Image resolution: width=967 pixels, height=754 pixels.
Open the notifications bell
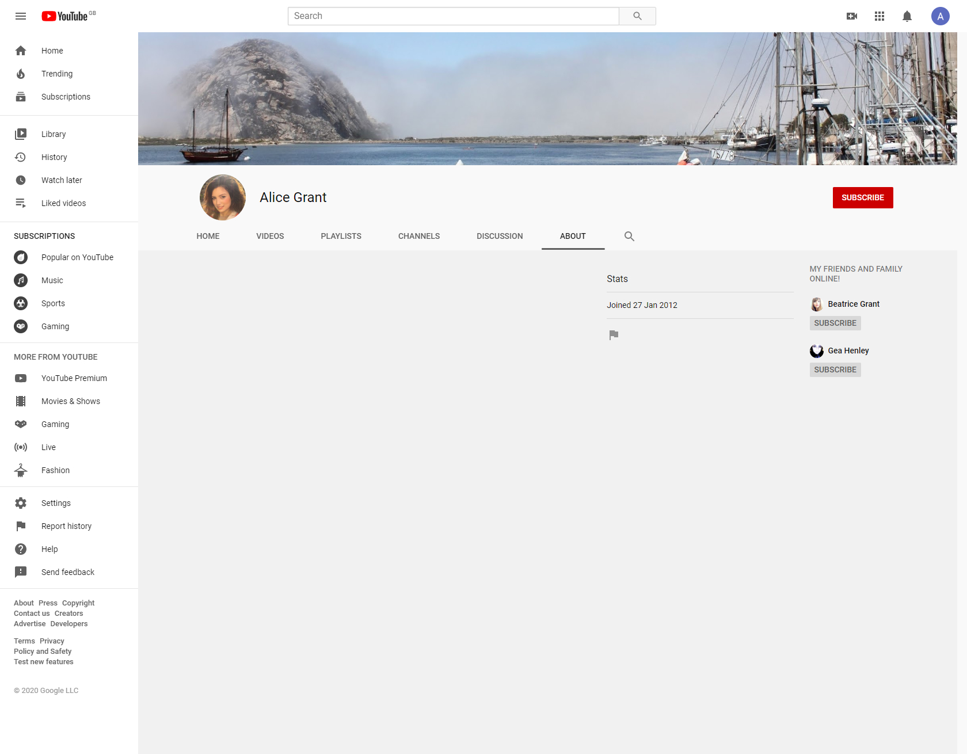[x=907, y=16]
